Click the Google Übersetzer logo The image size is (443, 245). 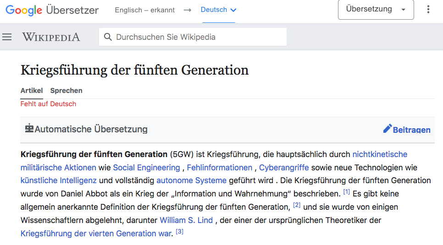pos(52,10)
